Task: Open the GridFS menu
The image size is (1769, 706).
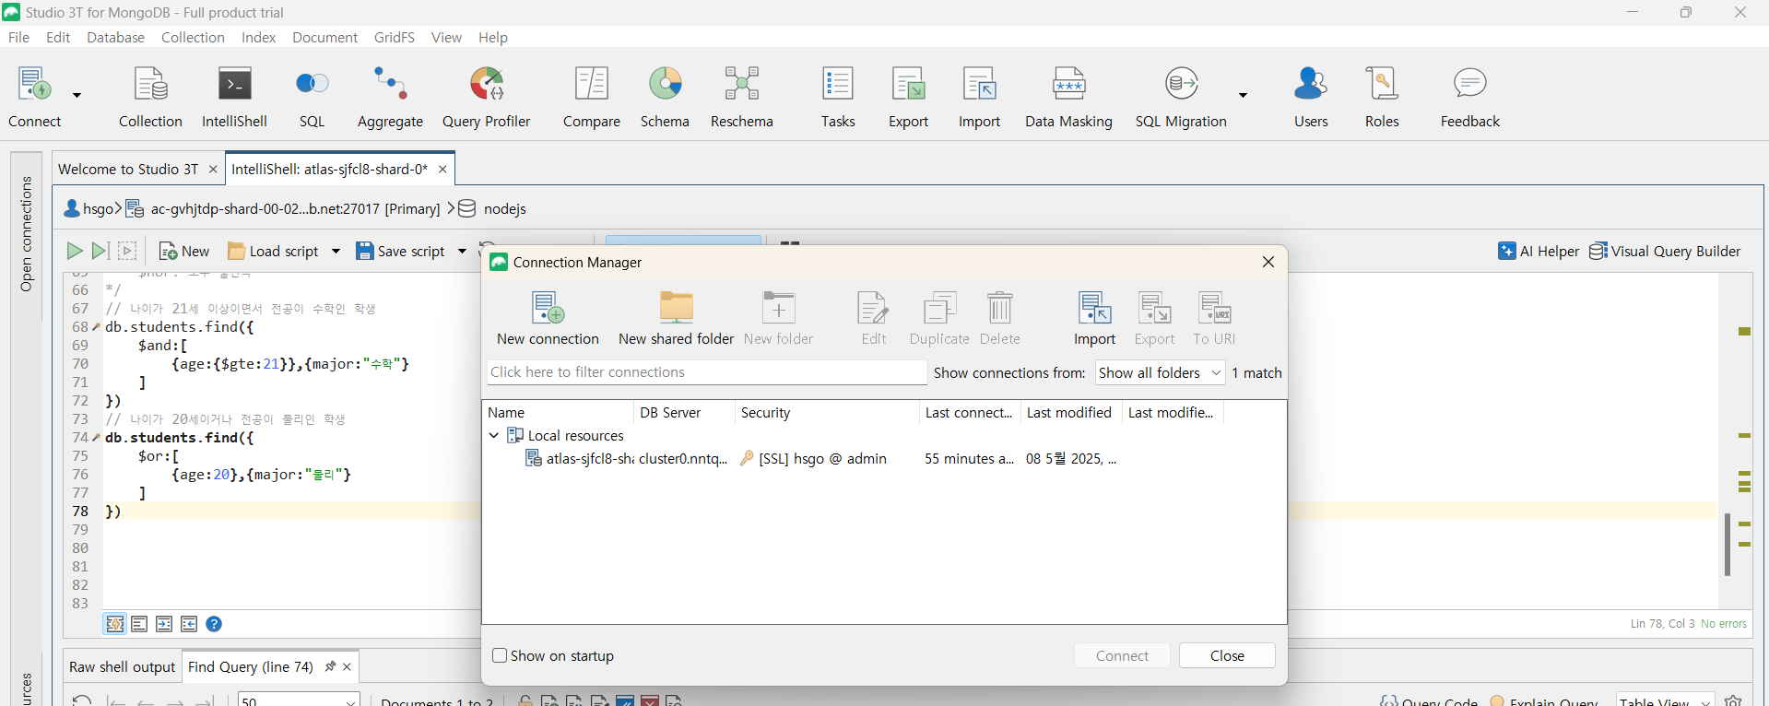Action: pyautogui.click(x=394, y=37)
